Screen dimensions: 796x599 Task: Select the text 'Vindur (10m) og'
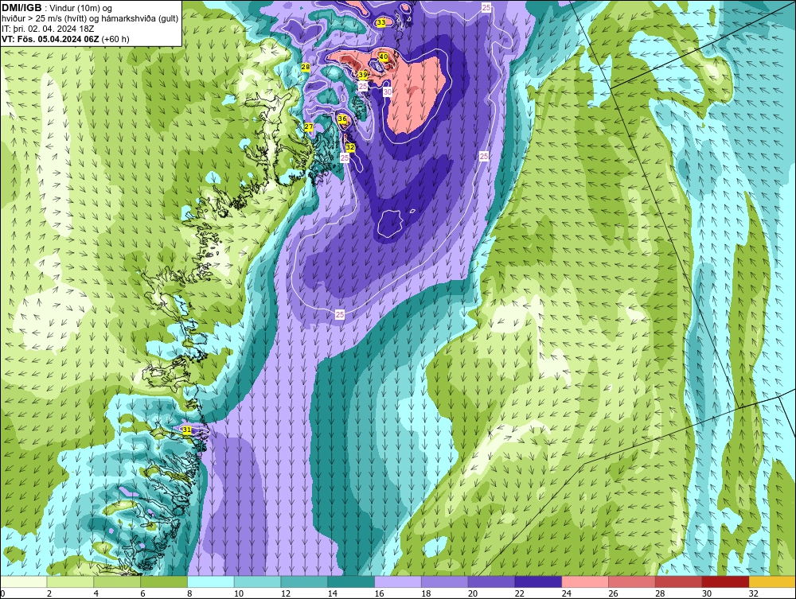[x=82, y=9]
